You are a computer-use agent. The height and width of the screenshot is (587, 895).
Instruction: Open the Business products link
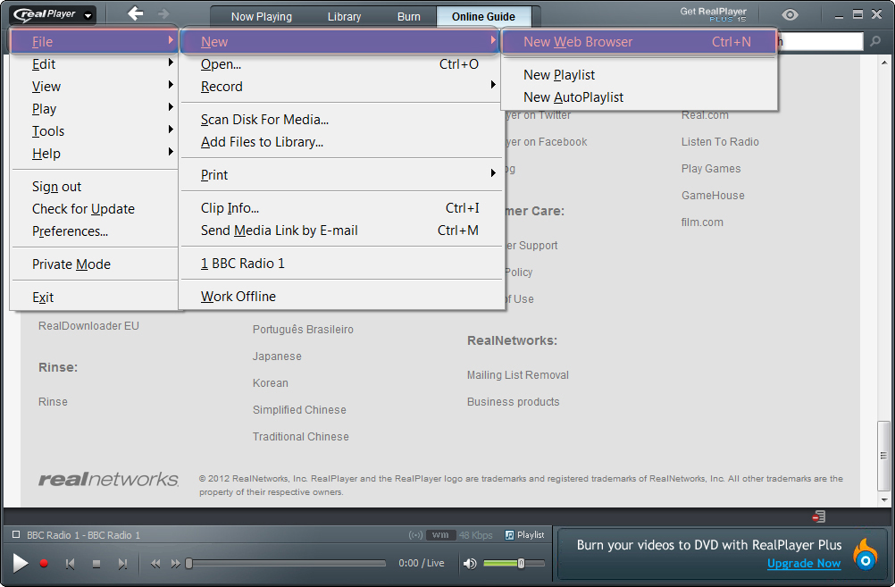513,401
